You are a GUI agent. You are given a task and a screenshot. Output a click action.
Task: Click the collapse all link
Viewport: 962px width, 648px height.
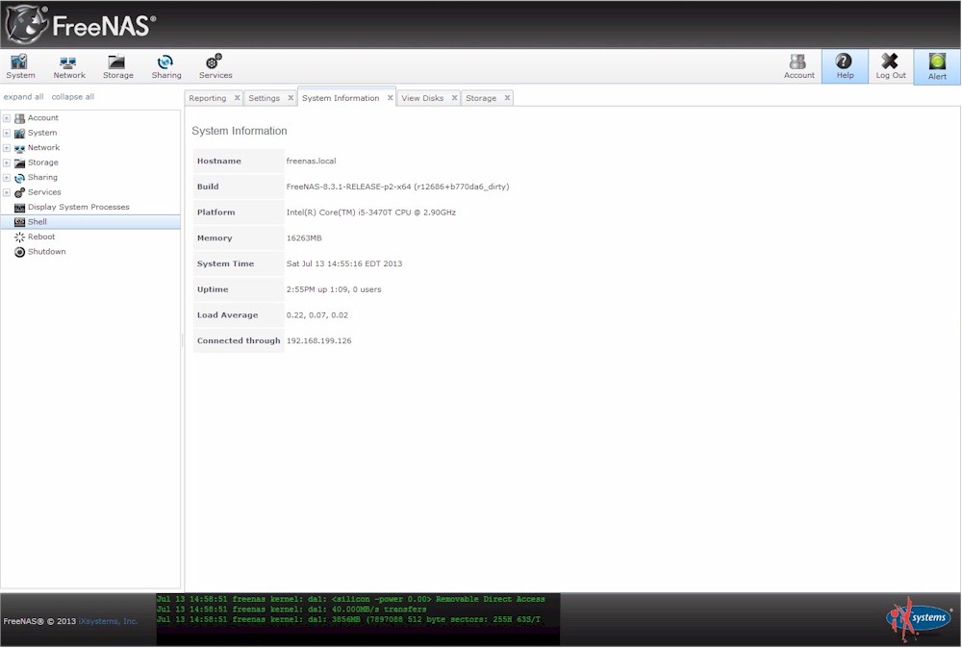(72, 97)
